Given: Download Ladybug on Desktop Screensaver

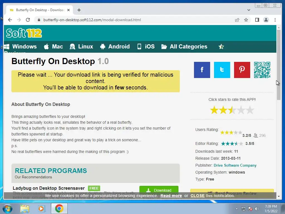Looking at the screenshot, I should pos(159,190).
